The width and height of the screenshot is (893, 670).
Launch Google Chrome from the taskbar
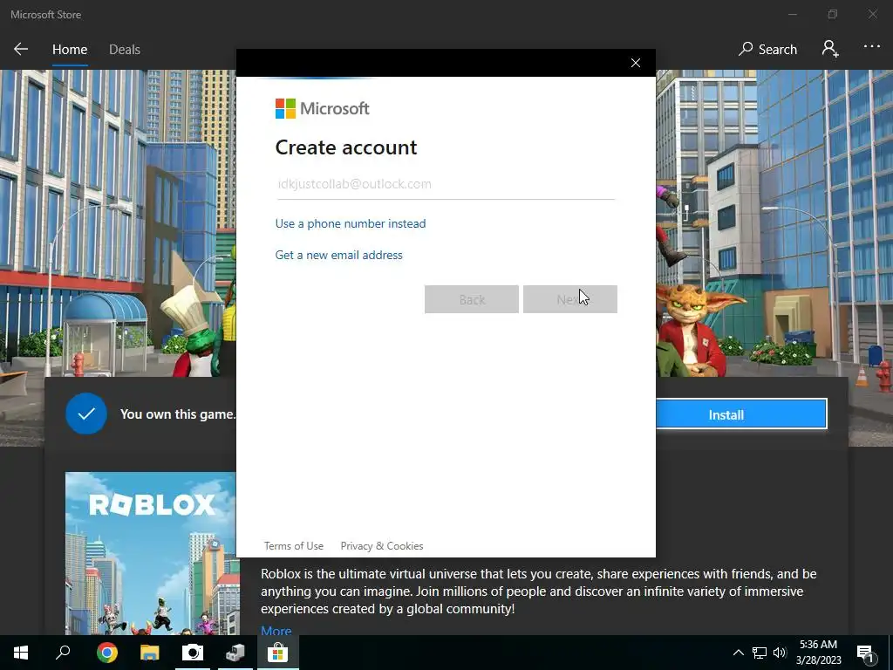click(106, 653)
